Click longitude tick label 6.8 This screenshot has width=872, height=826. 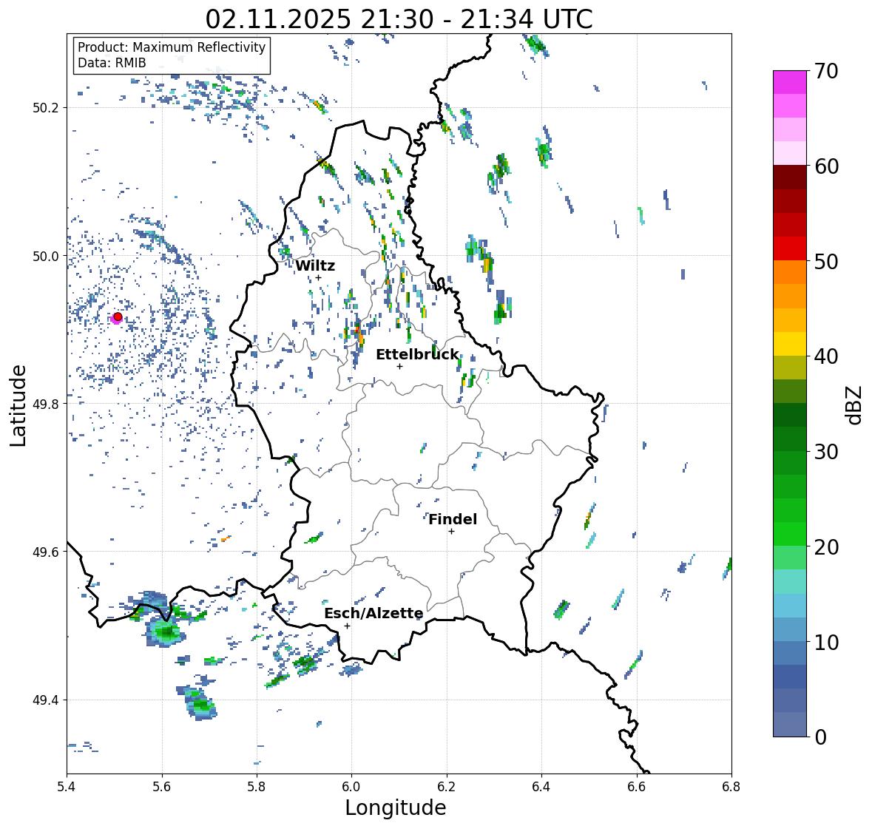731,787
